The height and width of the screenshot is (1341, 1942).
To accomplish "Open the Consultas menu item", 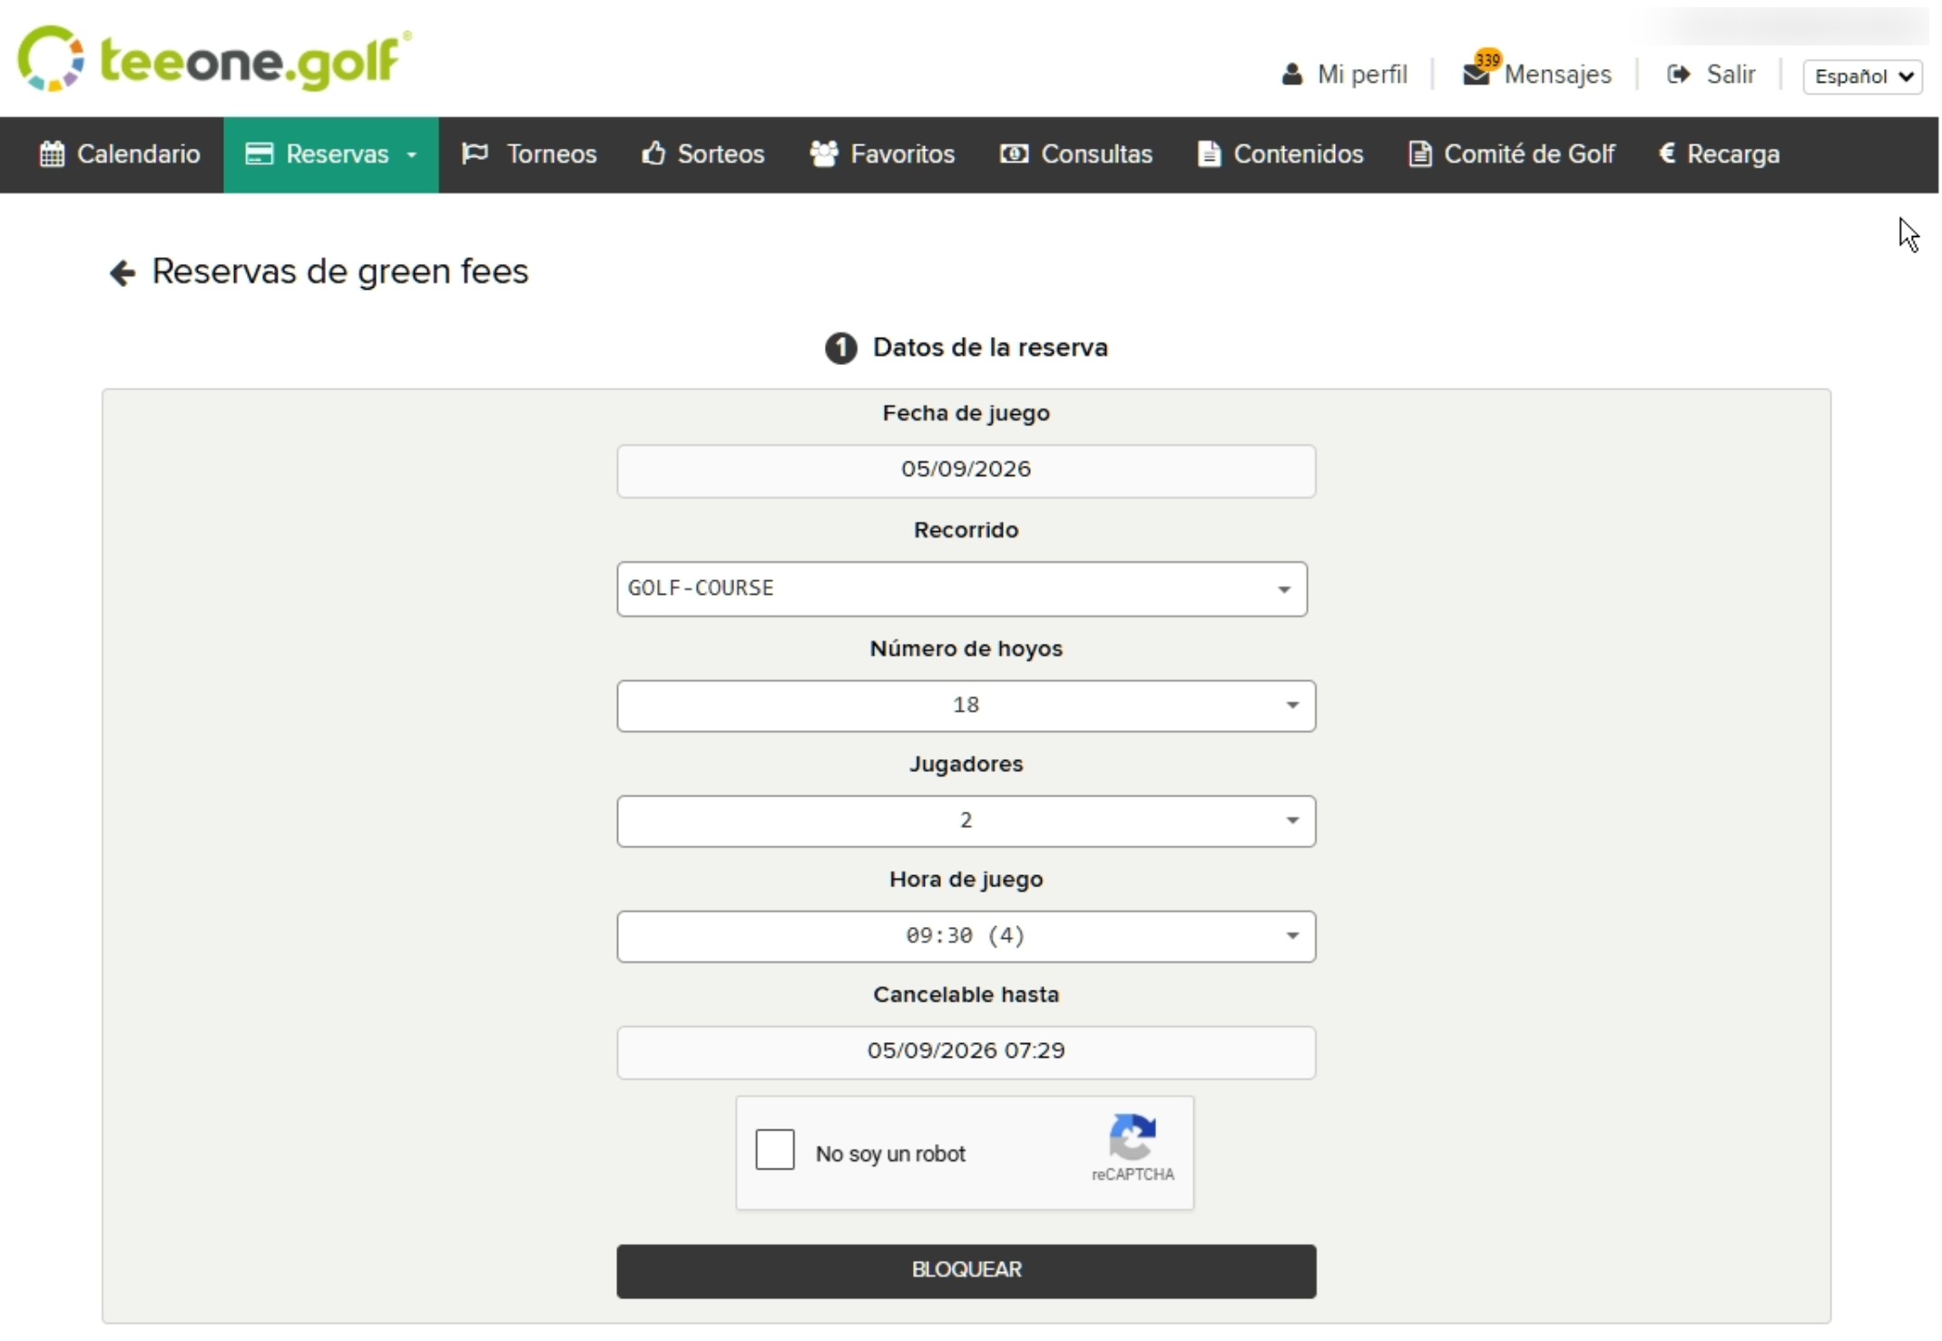I will [1076, 154].
